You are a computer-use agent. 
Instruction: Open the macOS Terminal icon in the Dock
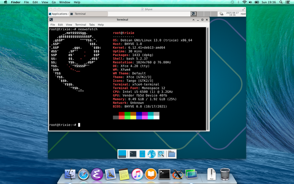pyautogui.click(x=165, y=174)
